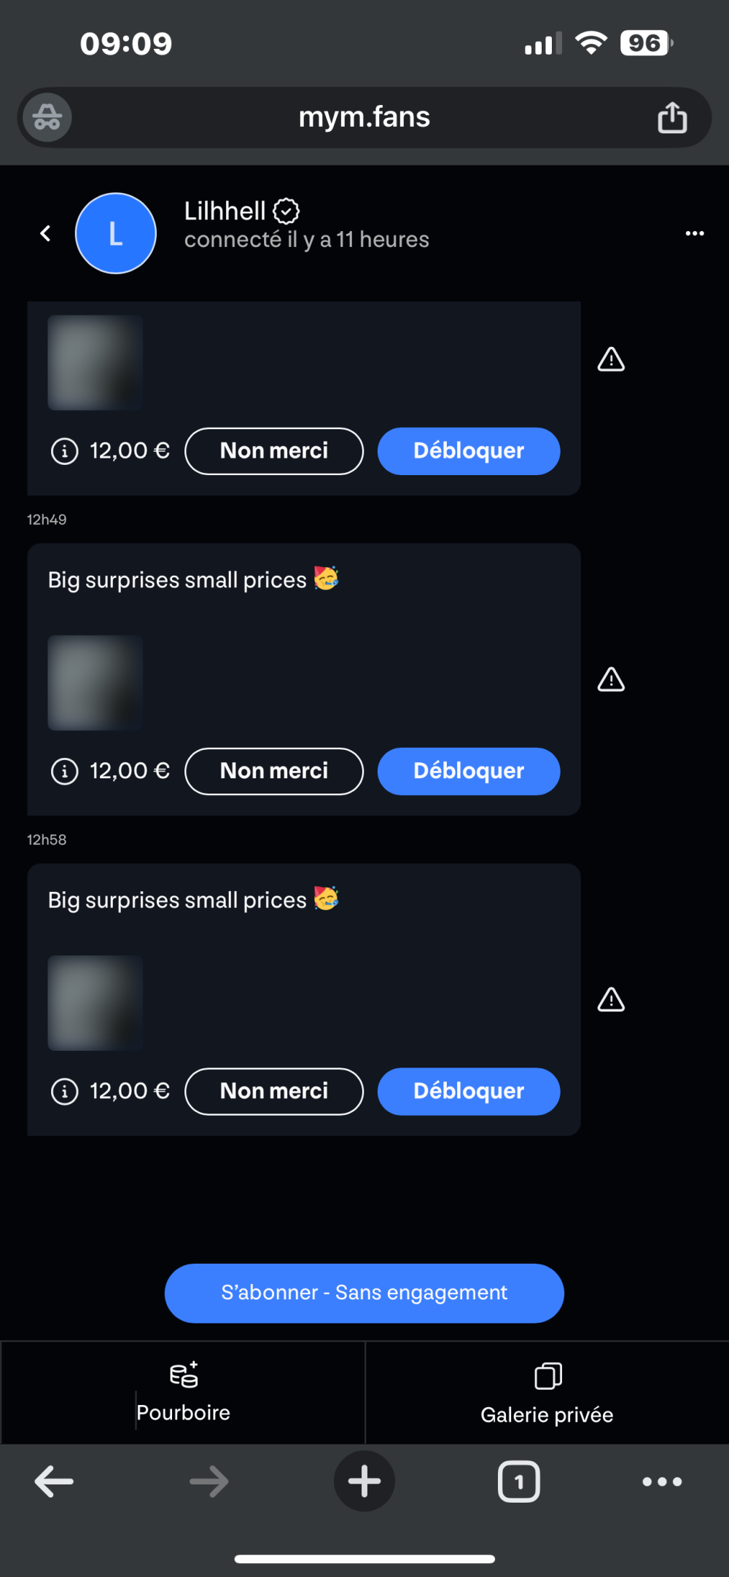Open the Galerie privée tab
This screenshot has height=1577, width=729.
pos(547,1393)
